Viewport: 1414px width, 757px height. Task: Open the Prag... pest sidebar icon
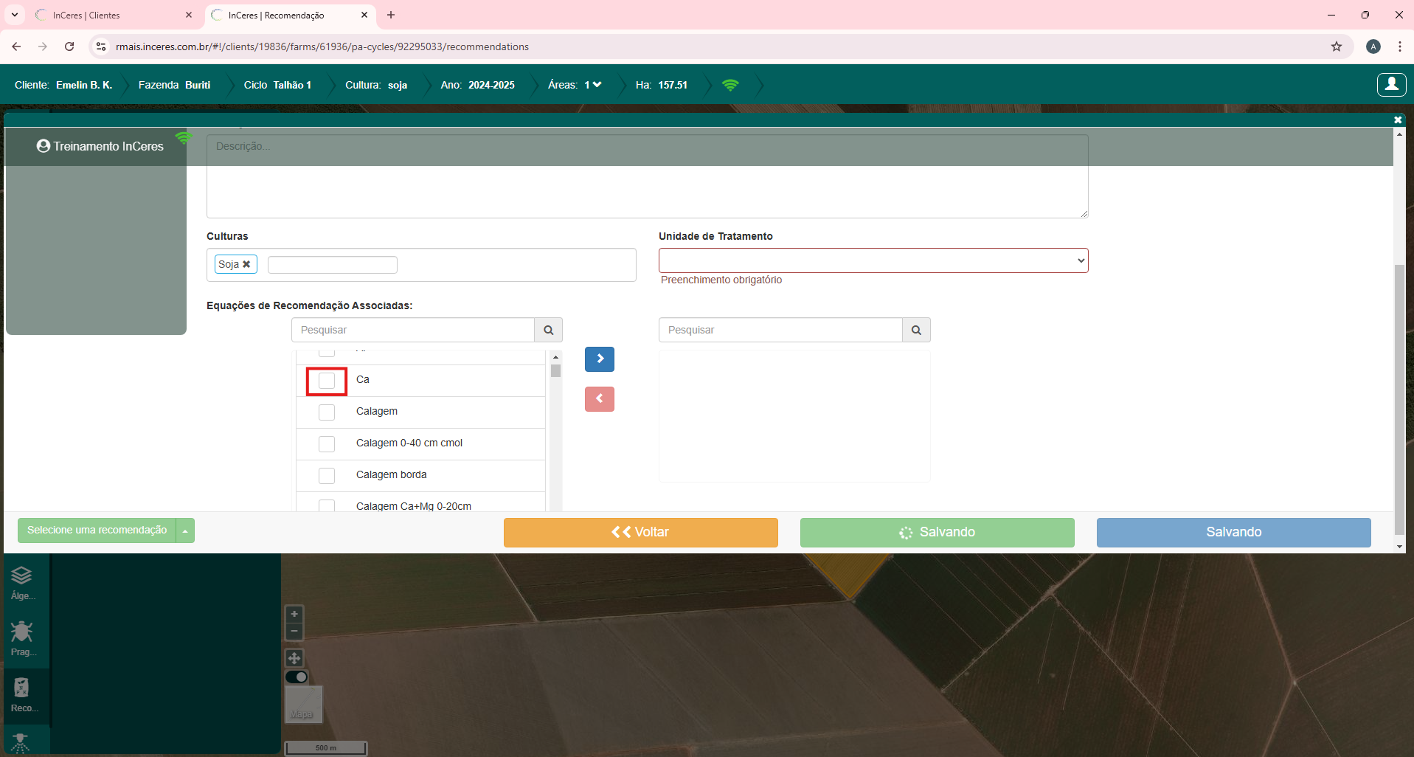[22, 638]
